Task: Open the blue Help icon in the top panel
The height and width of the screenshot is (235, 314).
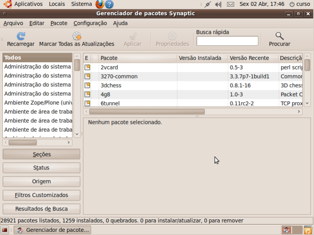Action: [109, 4]
